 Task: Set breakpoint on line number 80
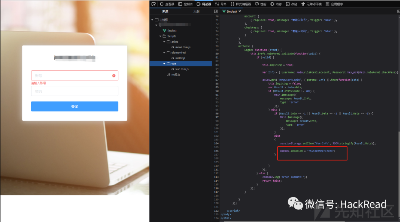[217, 54]
